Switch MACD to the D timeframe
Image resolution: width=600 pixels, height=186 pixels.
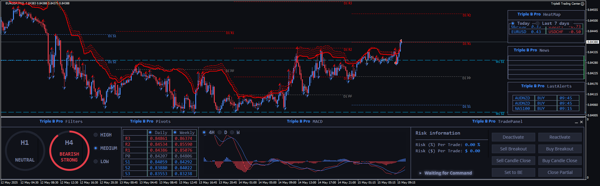(x=220, y=132)
